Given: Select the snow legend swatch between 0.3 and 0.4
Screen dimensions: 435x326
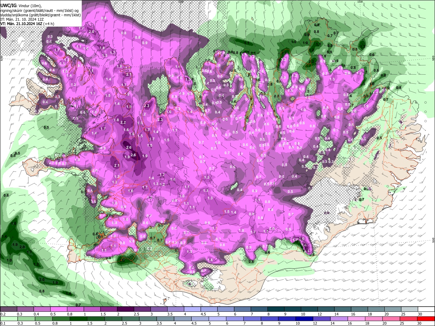Looking at the screenshot, I should point(25,309).
